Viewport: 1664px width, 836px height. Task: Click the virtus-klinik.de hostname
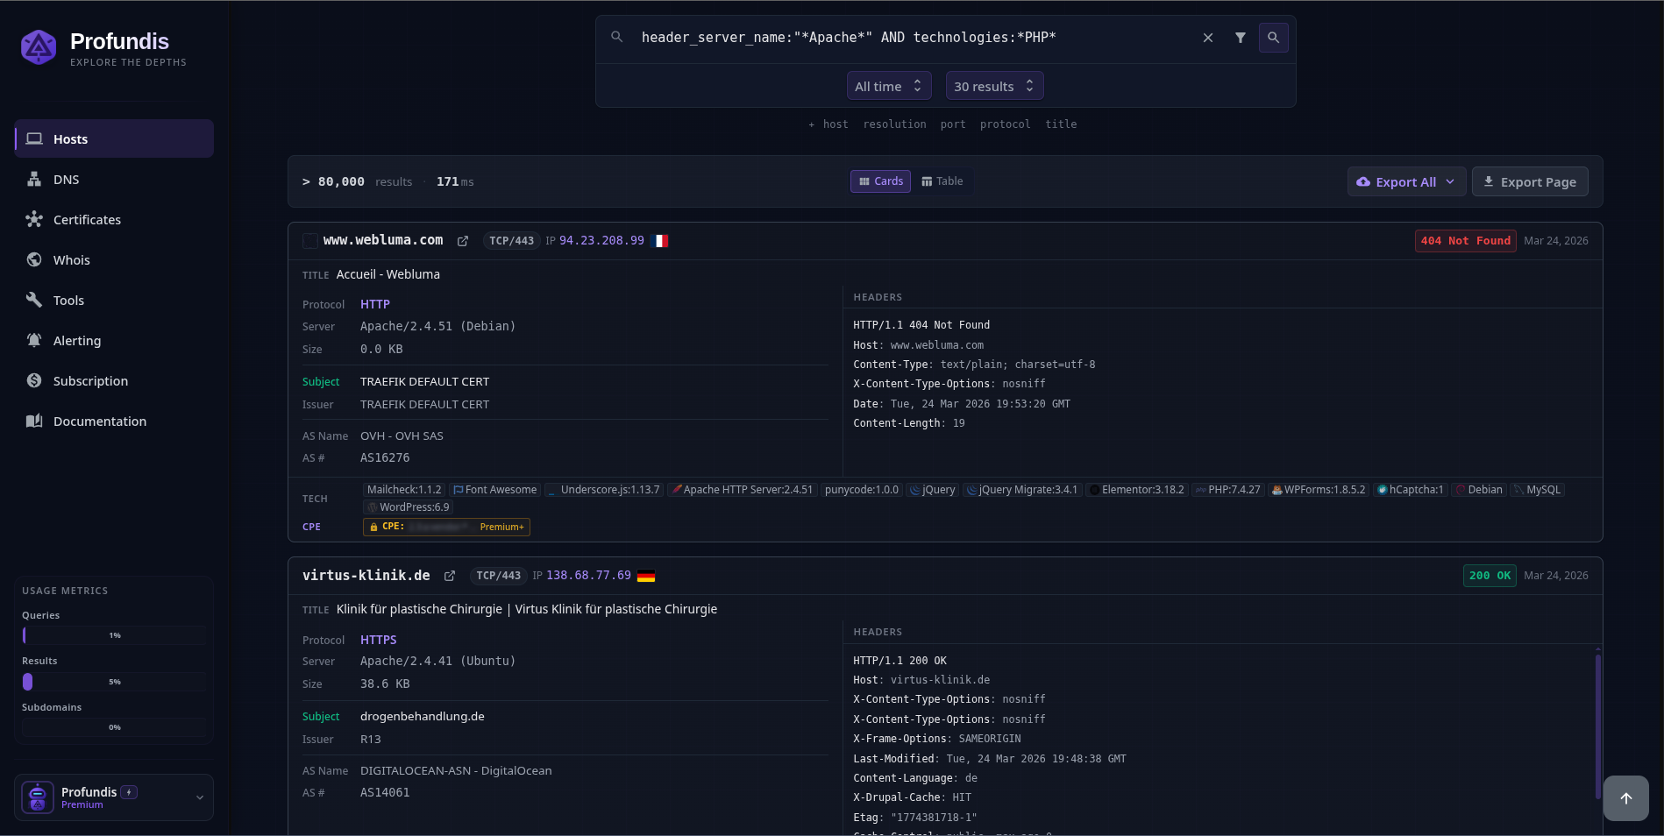coord(366,576)
